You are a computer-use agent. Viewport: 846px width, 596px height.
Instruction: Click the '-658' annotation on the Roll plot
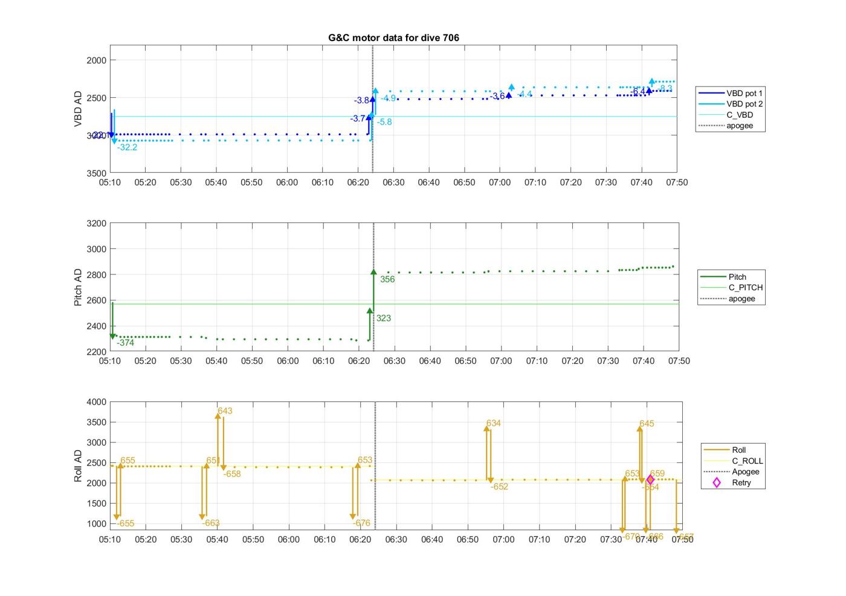pyautogui.click(x=232, y=474)
